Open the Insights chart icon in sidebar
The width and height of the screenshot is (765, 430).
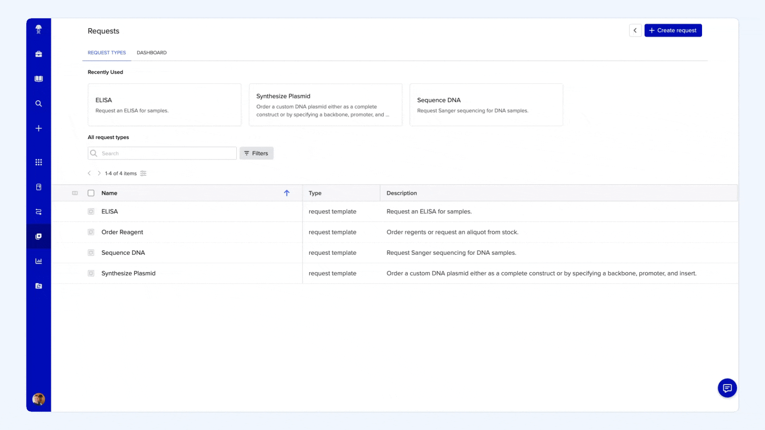(x=39, y=261)
